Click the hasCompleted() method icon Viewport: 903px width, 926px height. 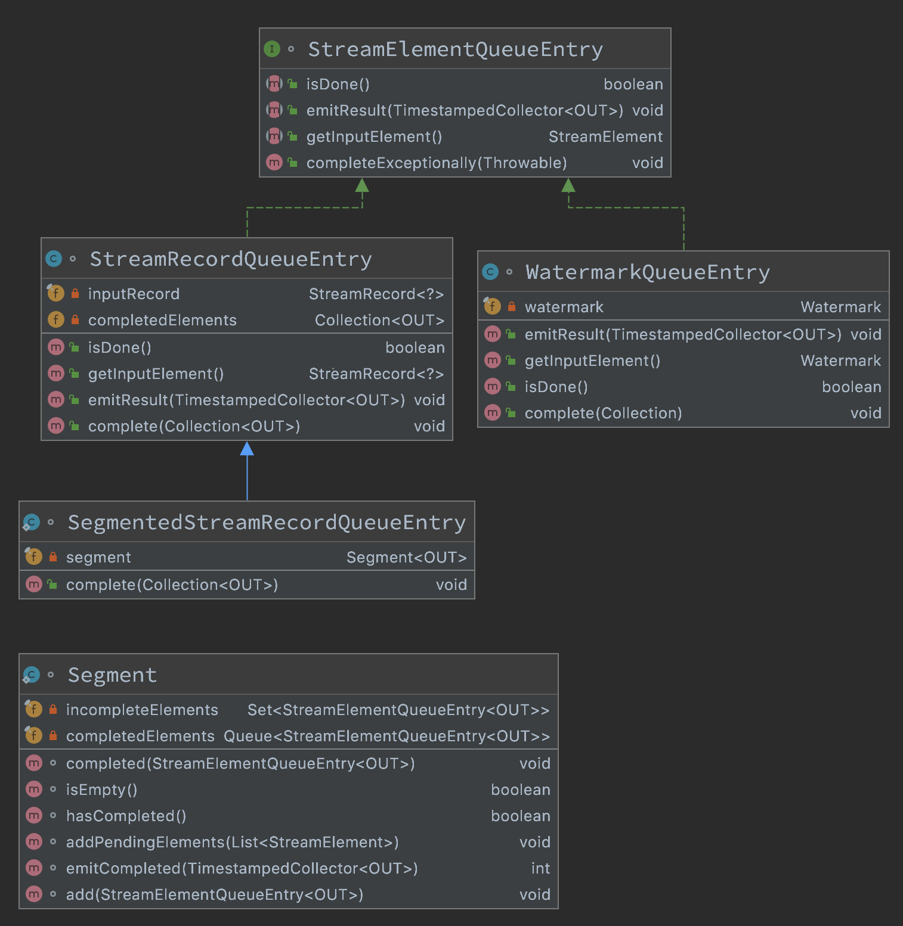(x=35, y=815)
